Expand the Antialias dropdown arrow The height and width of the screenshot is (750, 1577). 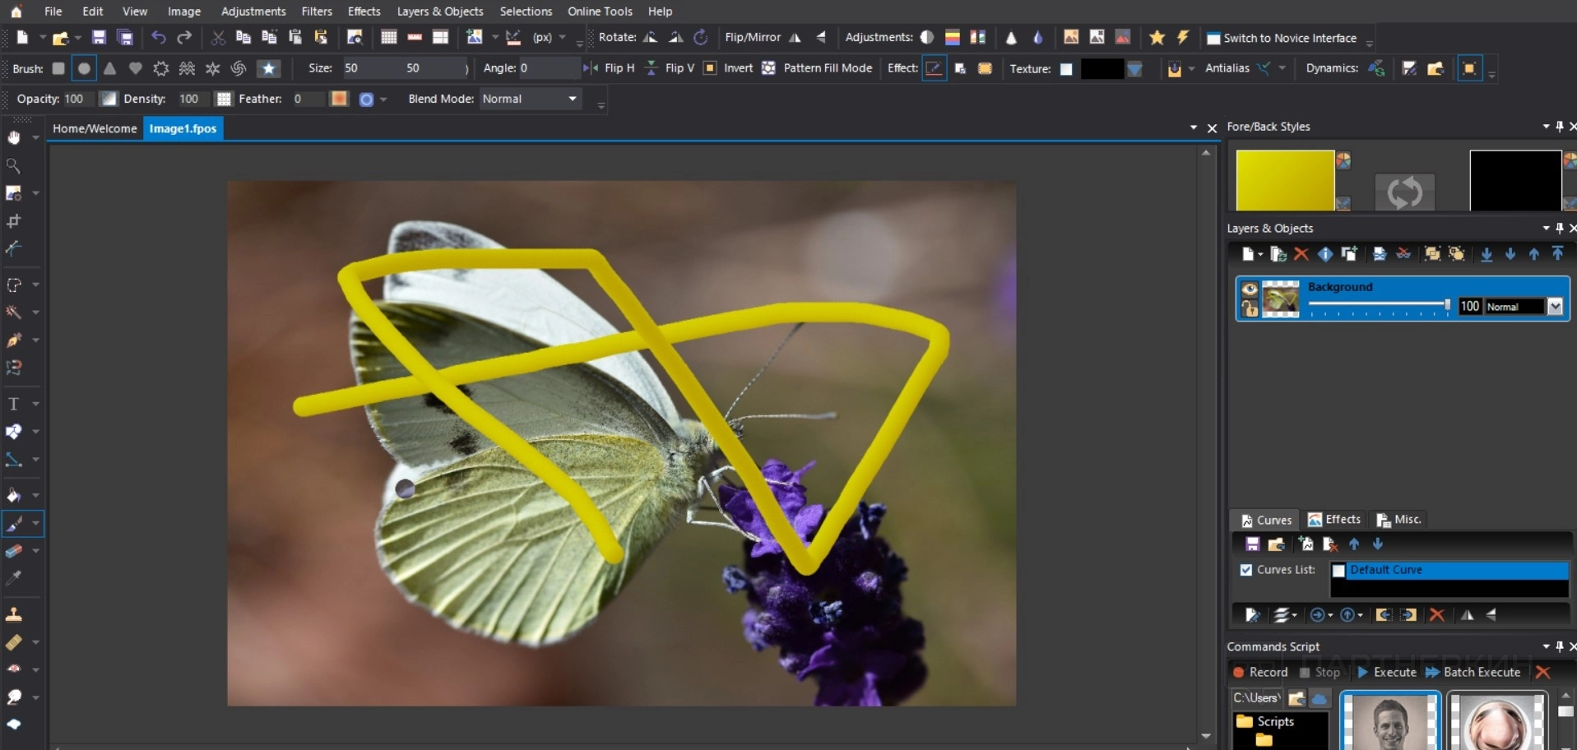tap(1282, 68)
